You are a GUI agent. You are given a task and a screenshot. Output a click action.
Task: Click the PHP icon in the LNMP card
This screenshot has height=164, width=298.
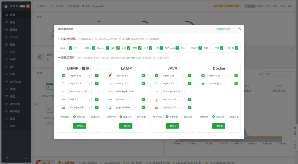pyautogui.click(x=63, y=99)
